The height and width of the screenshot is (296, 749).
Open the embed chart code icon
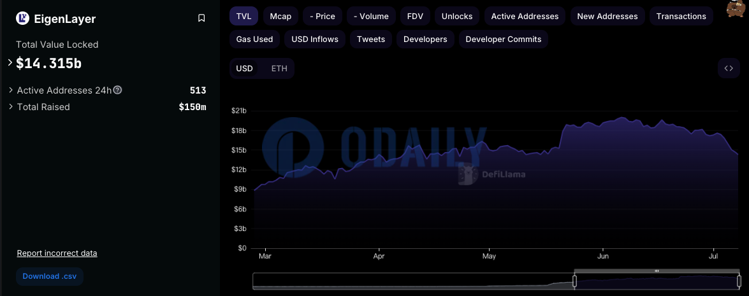point(729,68)
